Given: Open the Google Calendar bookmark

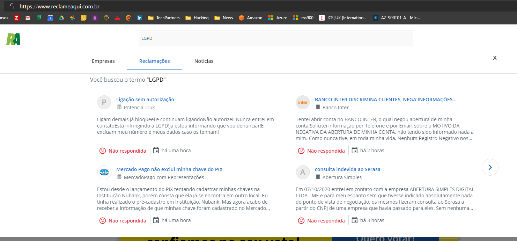Looking at the screenshot, I should coord(50,18).
